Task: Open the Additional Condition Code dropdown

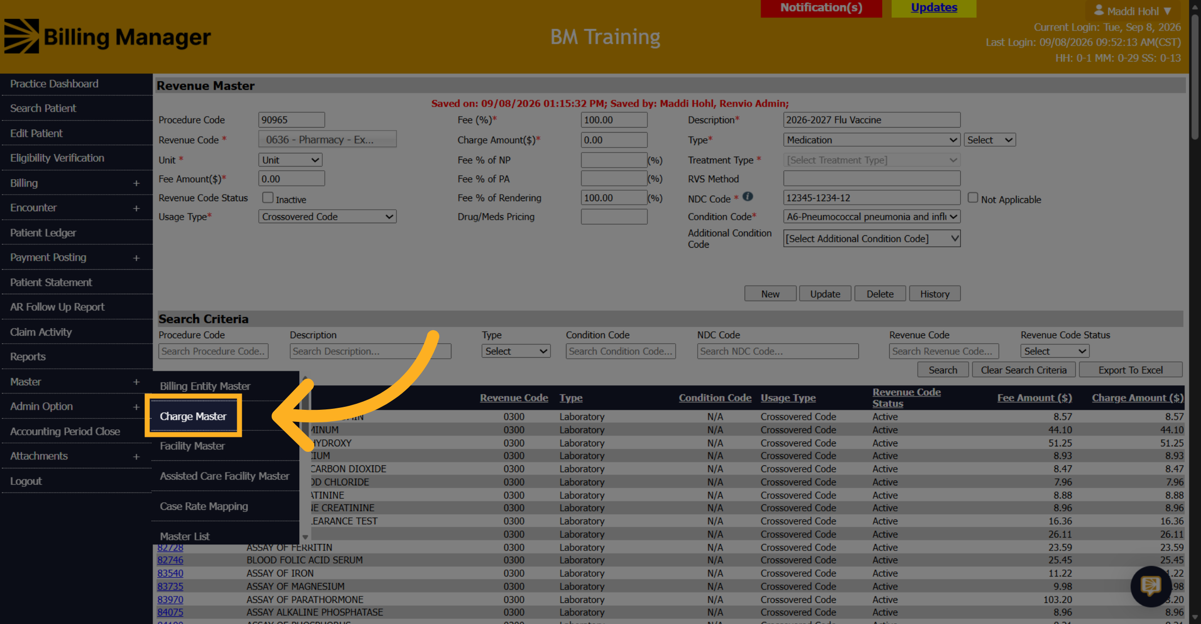Action: click(872, 239)
